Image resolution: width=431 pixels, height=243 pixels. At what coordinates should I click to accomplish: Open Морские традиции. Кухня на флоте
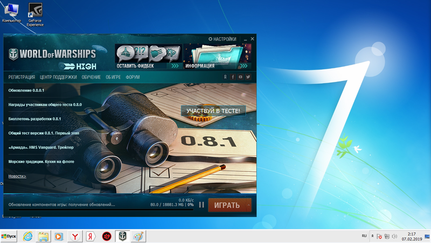click(41, 162)
